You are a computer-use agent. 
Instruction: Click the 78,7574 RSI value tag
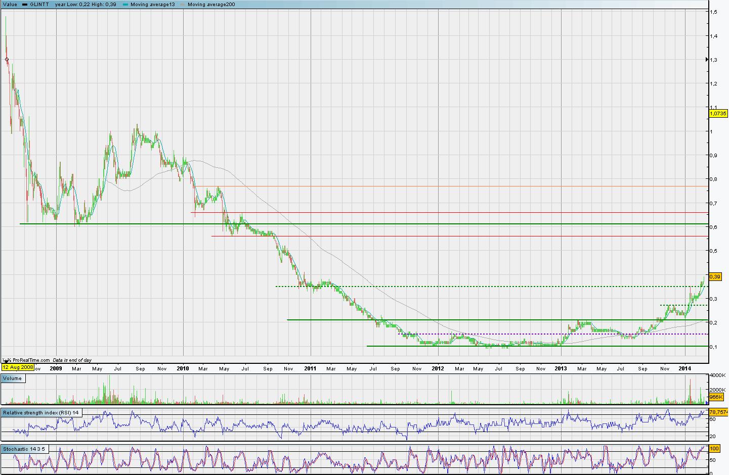pyautogui.click(x=719, y=412)
